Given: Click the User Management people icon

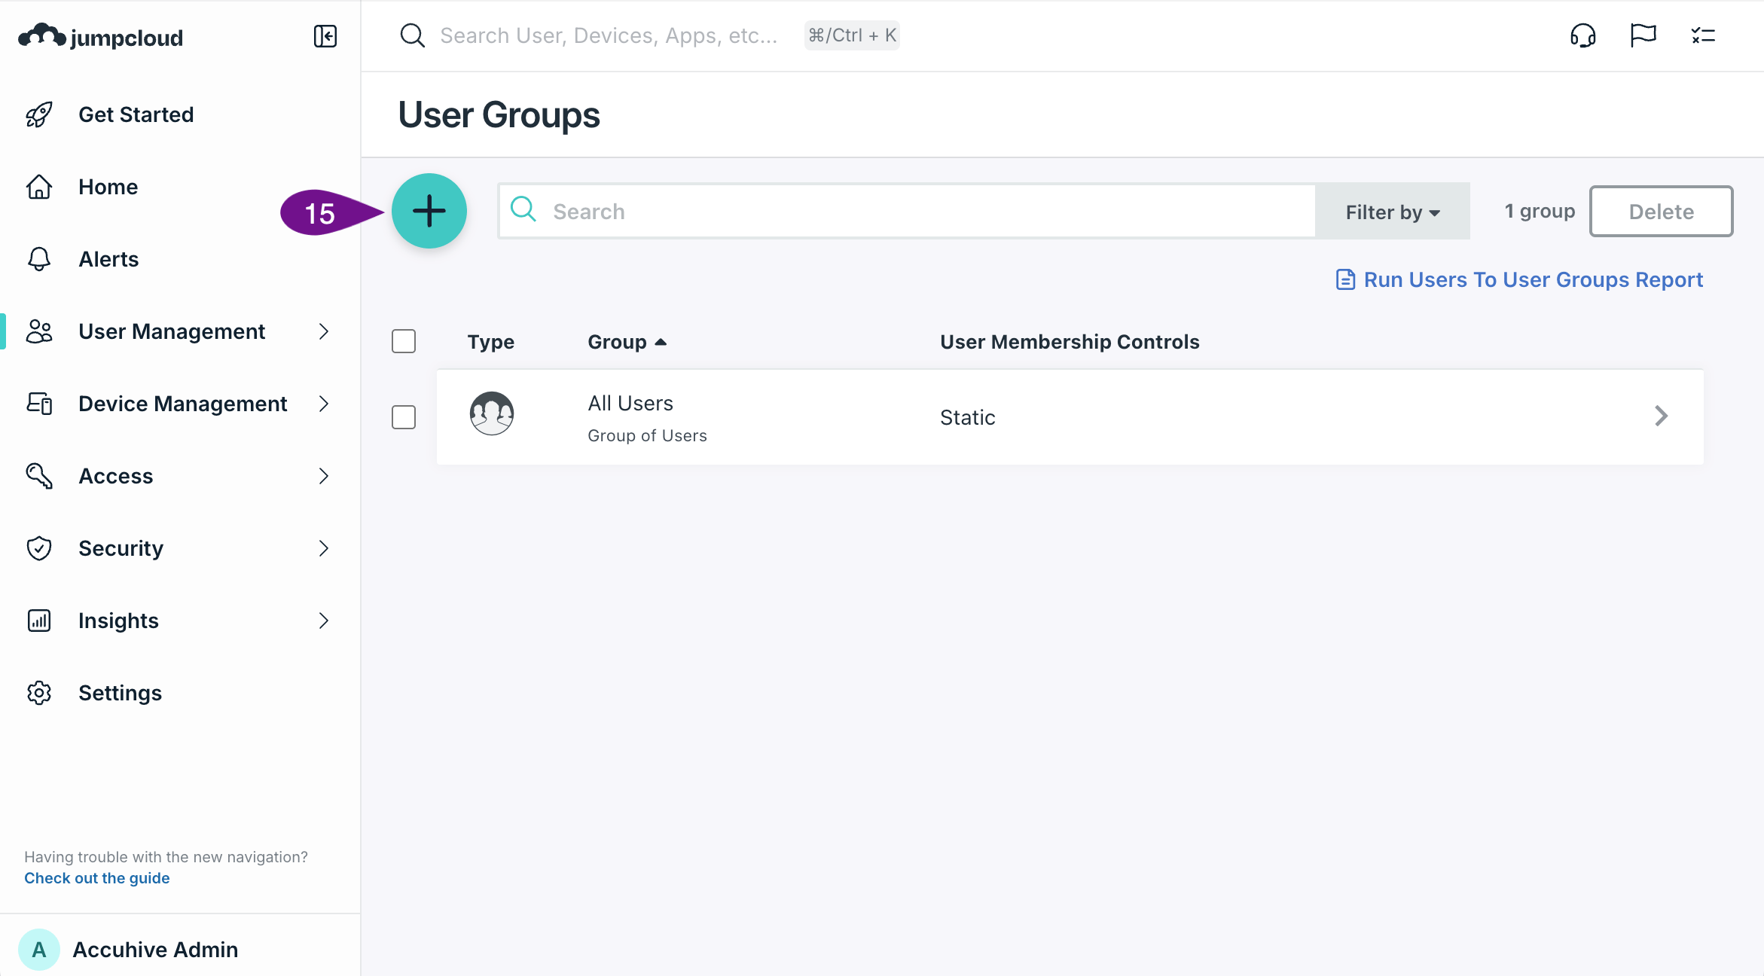Looking at the screenshot, I should point(39,331).
